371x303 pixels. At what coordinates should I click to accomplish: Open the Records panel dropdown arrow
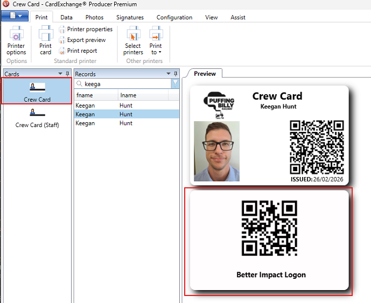coord(168,74)
